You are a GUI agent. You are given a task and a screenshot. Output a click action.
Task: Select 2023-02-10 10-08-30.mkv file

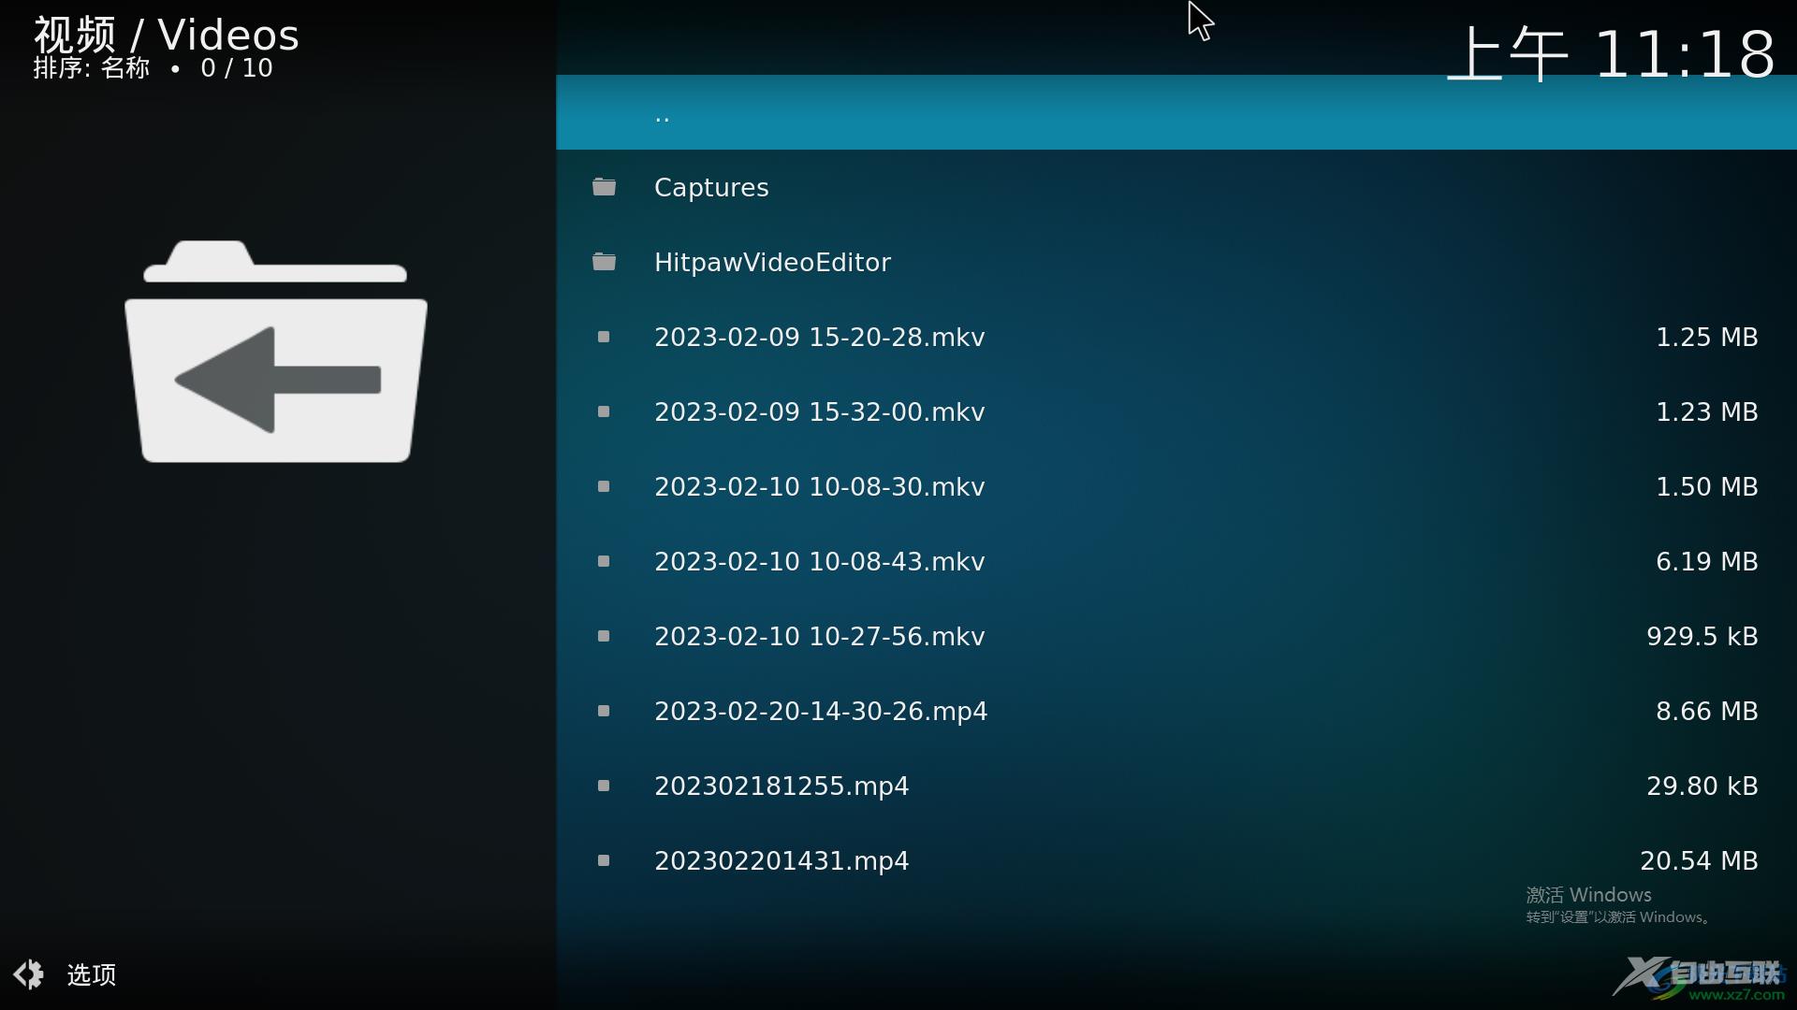(1176, 486)
